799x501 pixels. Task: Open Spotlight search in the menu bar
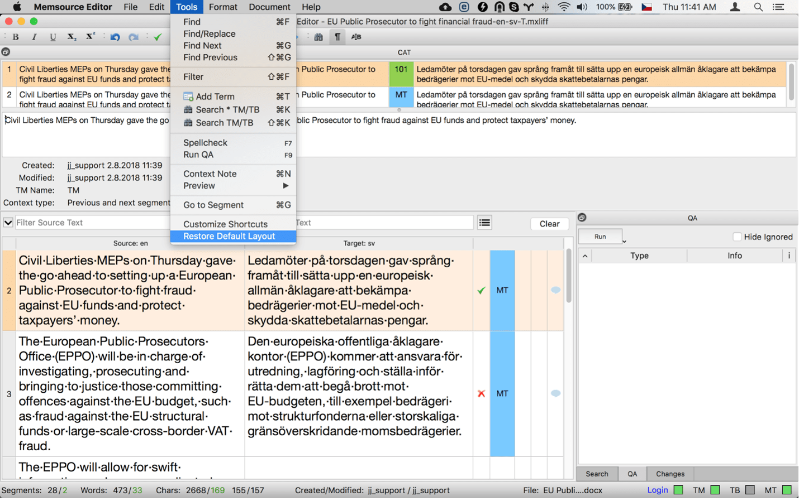click(x=758, y=7)
